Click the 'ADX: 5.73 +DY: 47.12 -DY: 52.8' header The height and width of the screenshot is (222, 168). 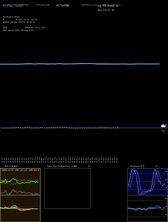[20, 170]
